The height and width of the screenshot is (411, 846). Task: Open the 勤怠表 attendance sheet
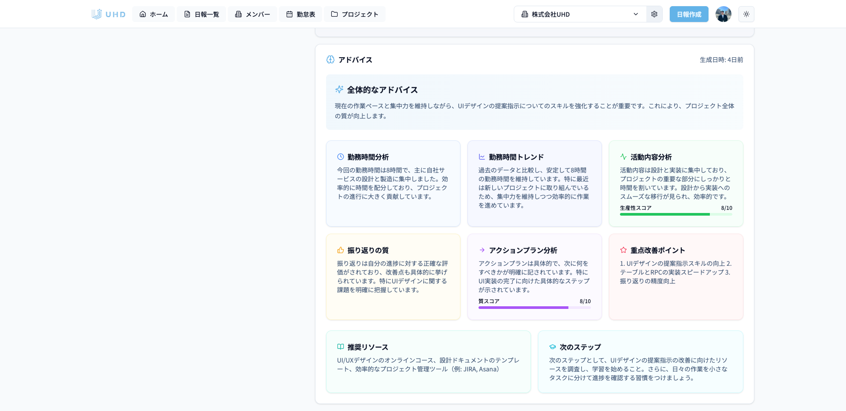[x=301, y=14]
